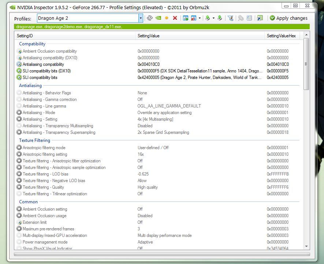
Task: Delete the Dragon Age 2 profile (red X)
Action: tap(175, 18)
